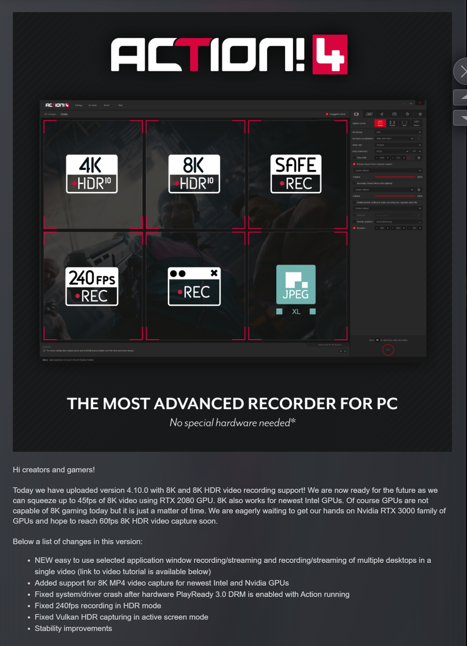
Task: Click the 8K HDR10 badge
Action: tap(194, 174)
